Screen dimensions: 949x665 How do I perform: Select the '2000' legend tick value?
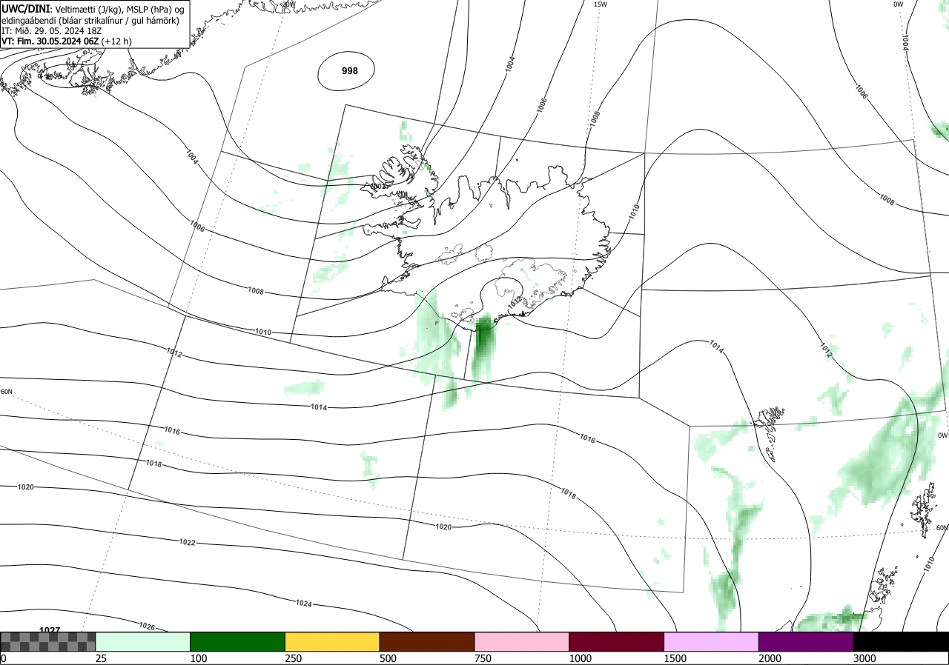coord(770,658)
